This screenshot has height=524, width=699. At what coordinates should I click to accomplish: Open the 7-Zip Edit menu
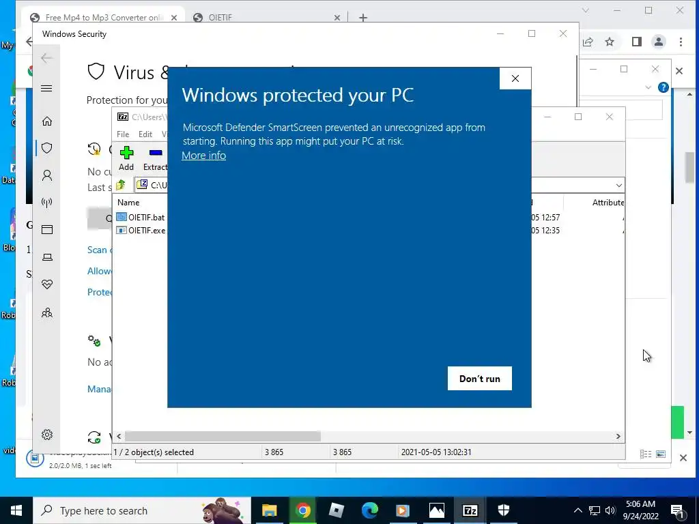145,134
